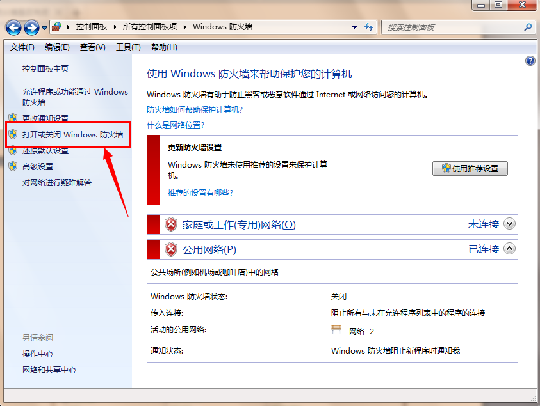Open the 文件(F) menu
The width and height of the screenshot is (540, 406).
coord(22,47)
